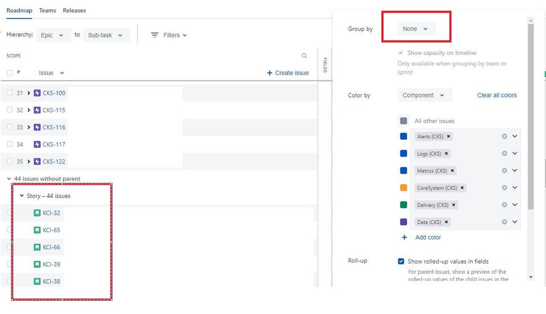The width and height of the screenshot is (546, 314).
Task: Change the green swatch for Delivery (CKS)
Action: click(x=404, y=204)
